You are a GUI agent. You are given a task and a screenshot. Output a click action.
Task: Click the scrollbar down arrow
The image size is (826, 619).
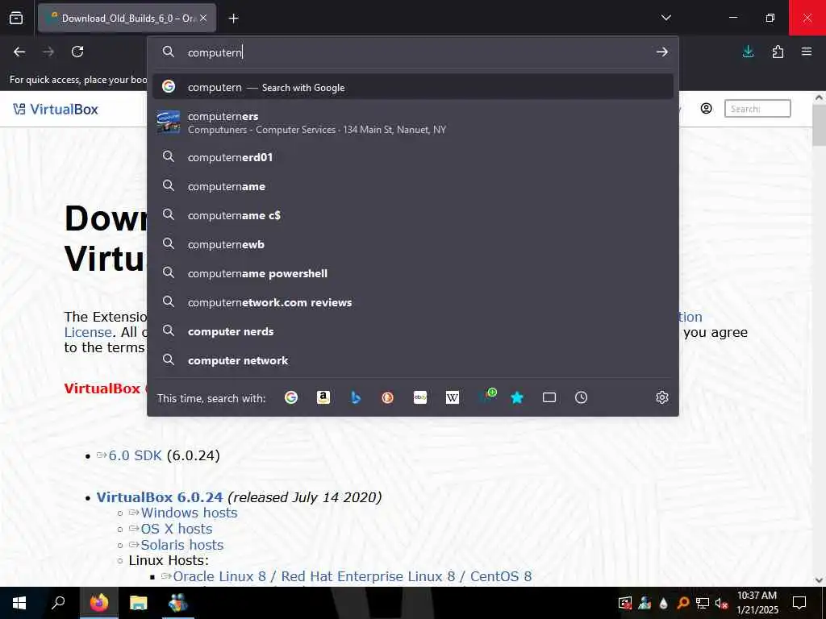click(819, 580)
